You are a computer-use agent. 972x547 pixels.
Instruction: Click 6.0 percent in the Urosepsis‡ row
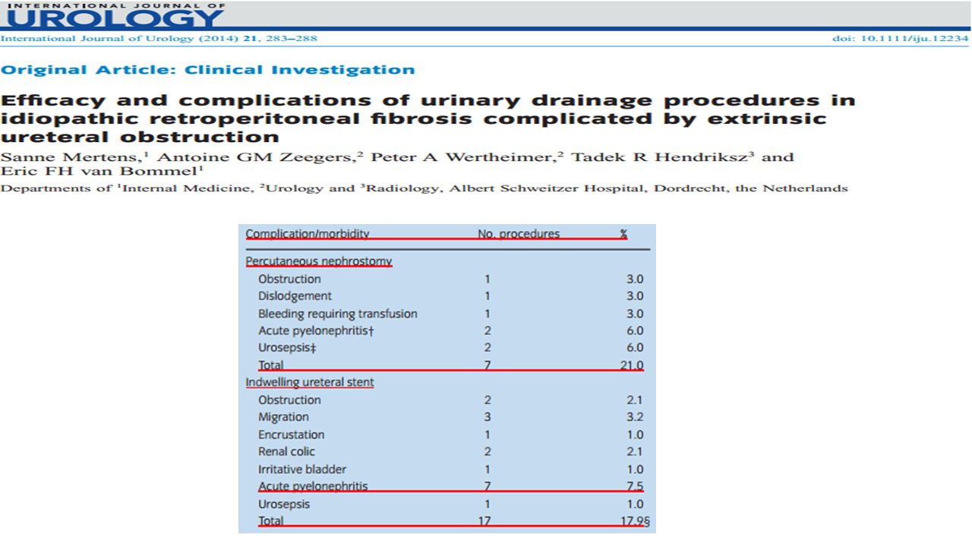click(x=636, y=348)
